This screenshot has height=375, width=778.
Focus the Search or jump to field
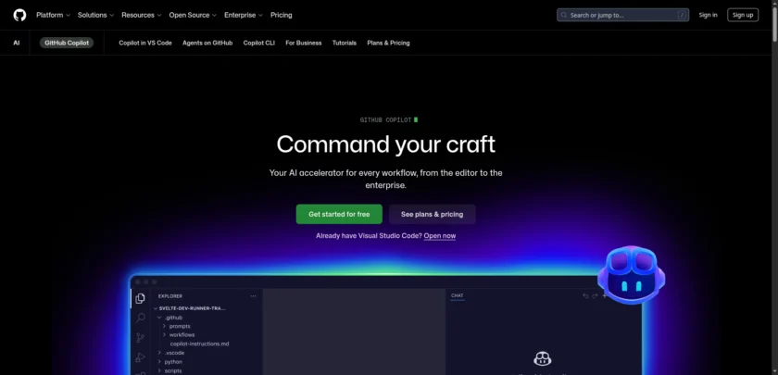[x=622, y=15]
